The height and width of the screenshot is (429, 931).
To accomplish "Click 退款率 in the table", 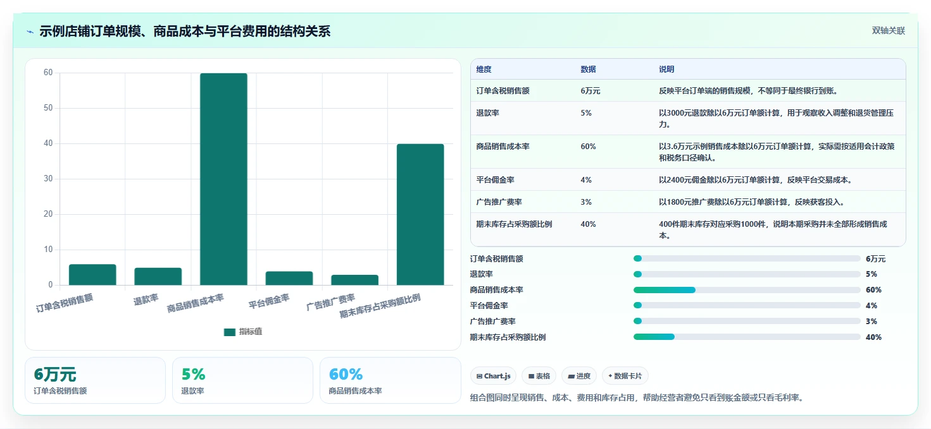I will pos(488,112).
